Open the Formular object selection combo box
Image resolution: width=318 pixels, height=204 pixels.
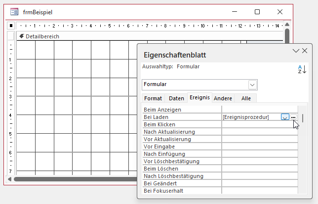252,84
